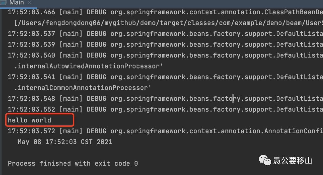Close the Main tab
The width and height of the screenshot is (323, 175).
pyautogui.click(x=29, y=2)
